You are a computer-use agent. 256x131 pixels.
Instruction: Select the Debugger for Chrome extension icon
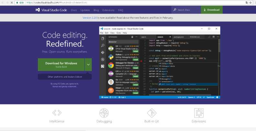point(111,65)
